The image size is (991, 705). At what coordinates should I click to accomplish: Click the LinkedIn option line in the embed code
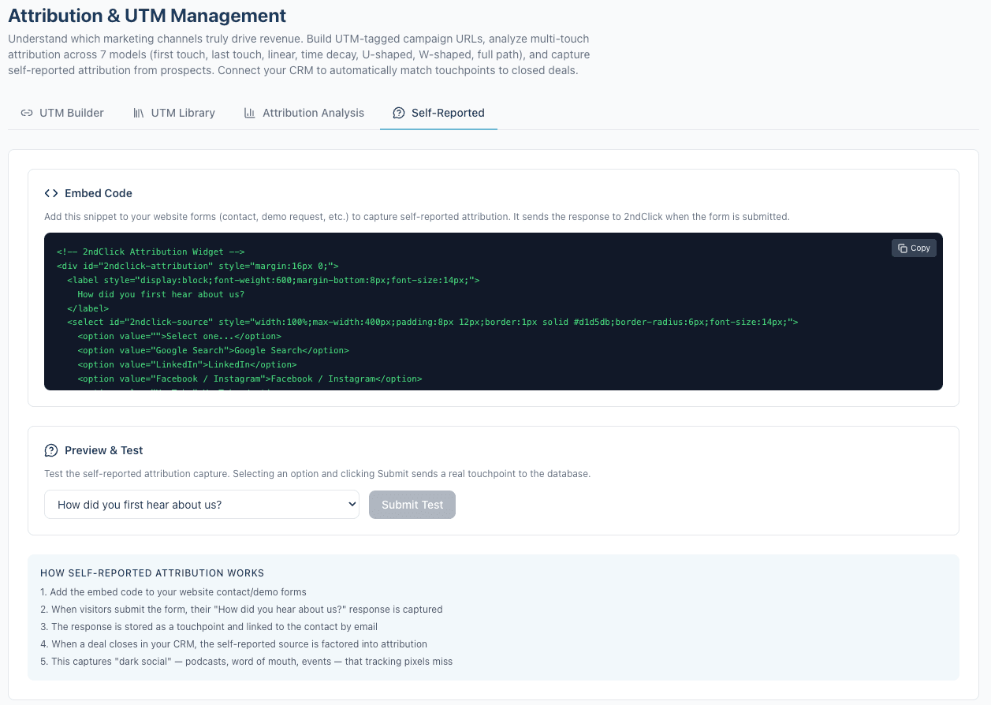[x=187, y=364]
